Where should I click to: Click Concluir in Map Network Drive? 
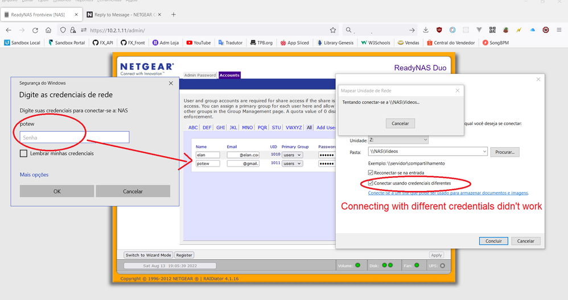point(493,241)
